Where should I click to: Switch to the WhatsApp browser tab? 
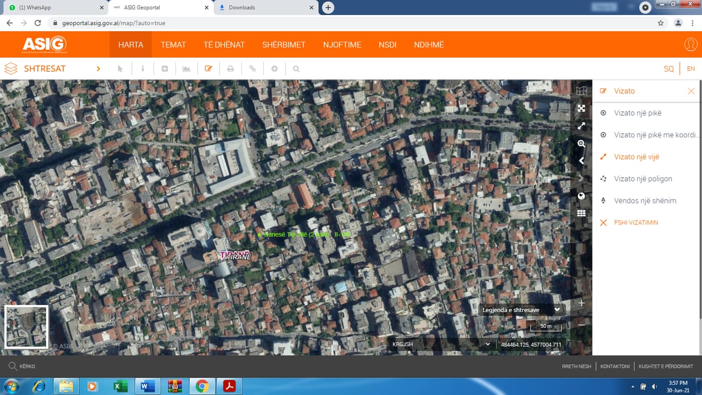point(55,8)
